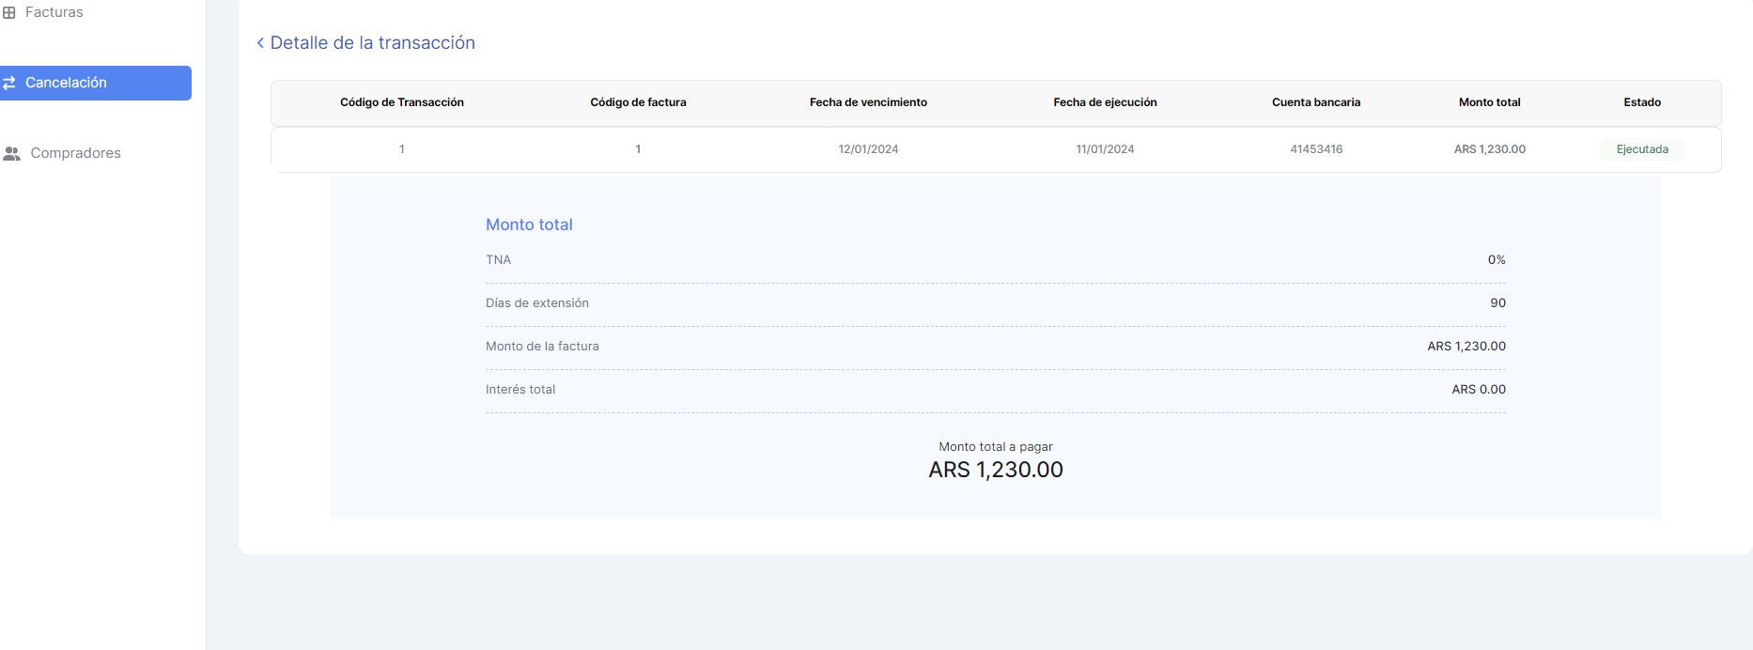Click the Facturas grid icon

[x=9, y=12]
